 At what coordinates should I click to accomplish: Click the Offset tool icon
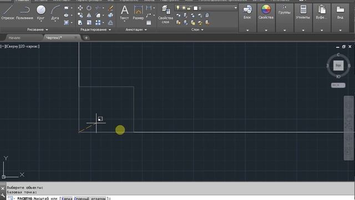[x=111, y=23]
